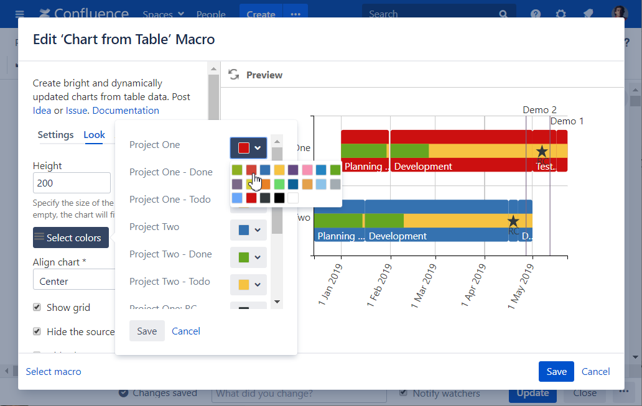Click the star milestone on Project Two bar
Viewport: 642px width, 406px height.
[513, 221]
